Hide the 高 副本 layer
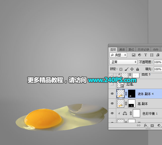 [x=112, y=103]
